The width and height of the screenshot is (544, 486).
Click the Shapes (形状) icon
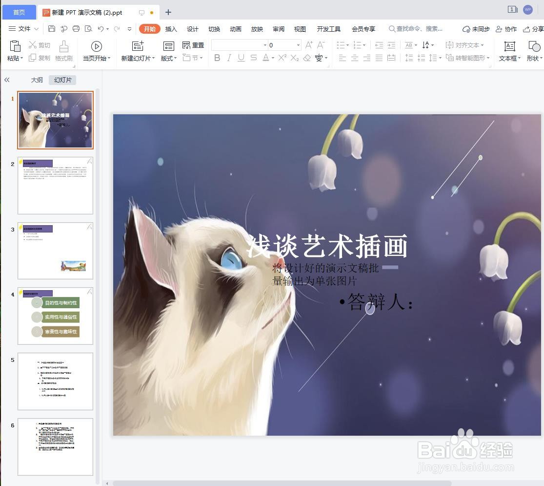pyautogui.click(x=534, y=46)
